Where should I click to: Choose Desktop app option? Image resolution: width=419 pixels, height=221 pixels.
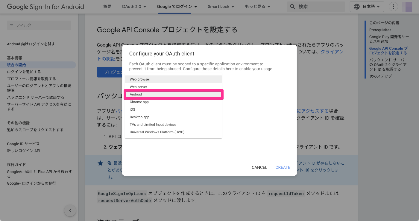point(173,117)
